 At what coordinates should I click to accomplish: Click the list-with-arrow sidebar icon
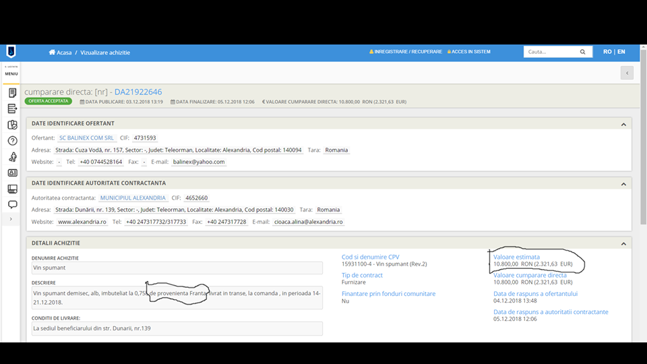(12, 109)
